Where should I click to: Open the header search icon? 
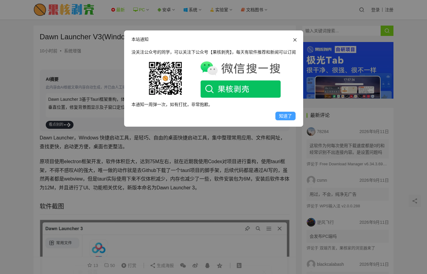(x=362, y=10)
